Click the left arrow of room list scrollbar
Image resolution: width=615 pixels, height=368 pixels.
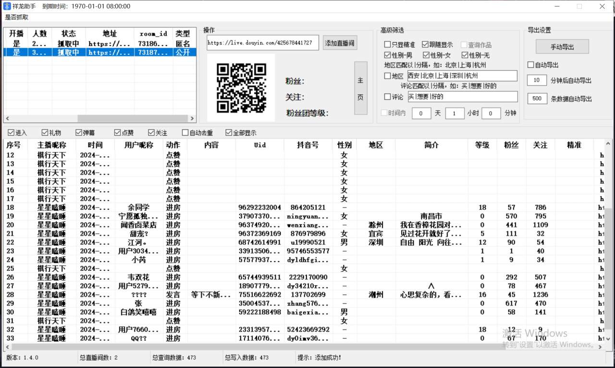tap(7, 118)
